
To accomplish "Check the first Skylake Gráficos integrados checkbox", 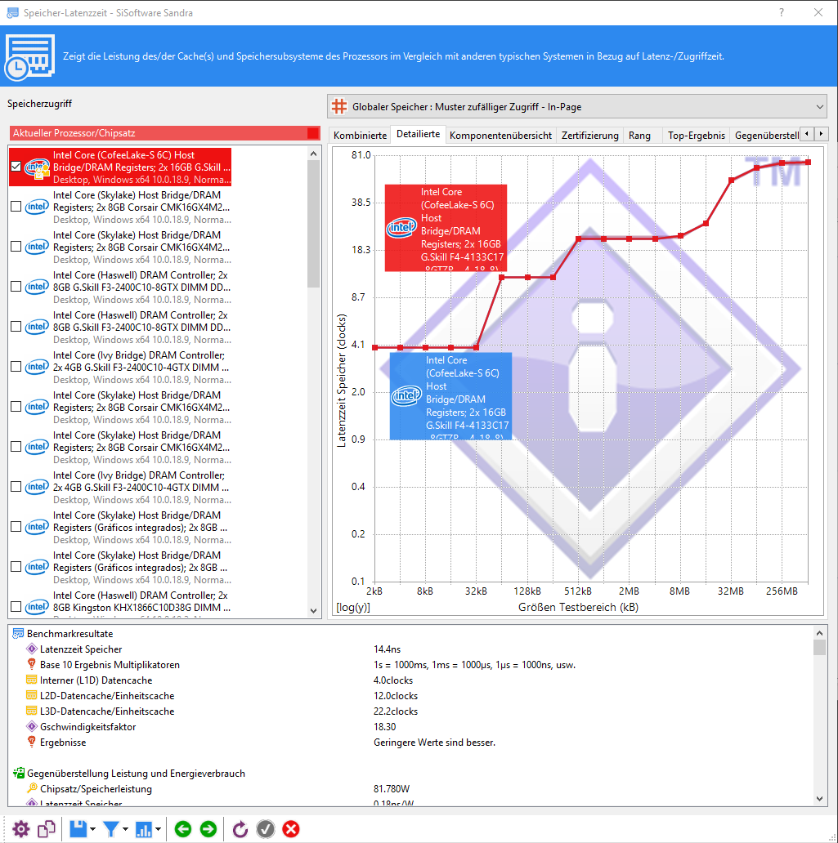I will [16, 527].
